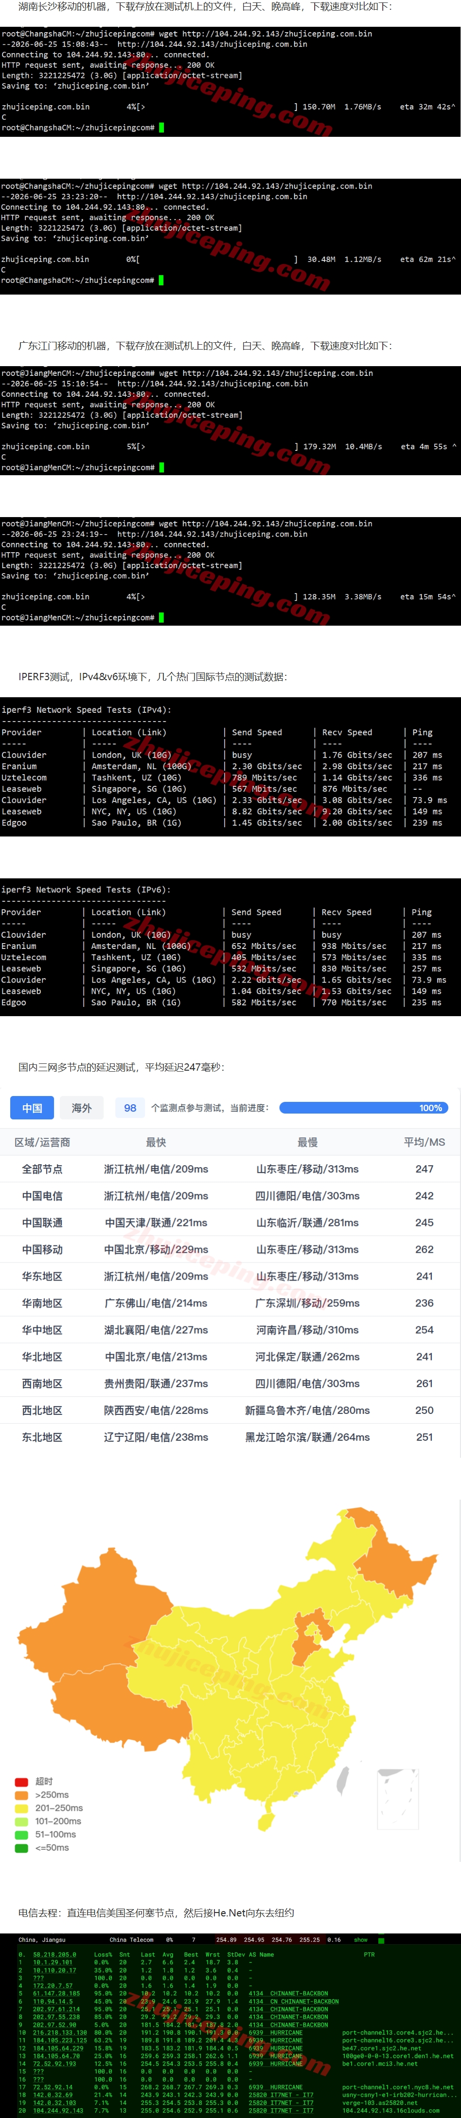This screenshot has height=2118, width=461.
Task: Click 陕西西安/电信/228ms cell
Action: (x=156, y=1410)
